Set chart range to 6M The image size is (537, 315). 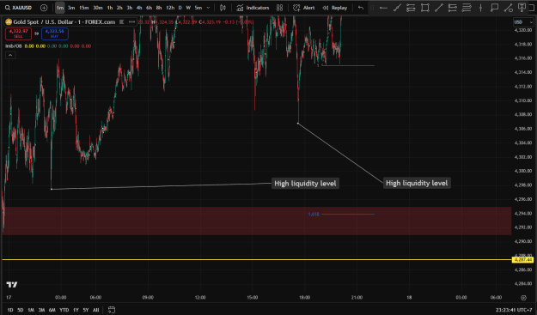click(52, 310)
